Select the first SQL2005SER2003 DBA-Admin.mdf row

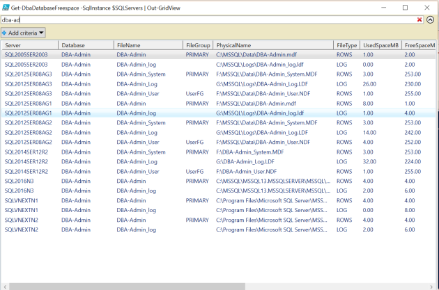[218, 55]
